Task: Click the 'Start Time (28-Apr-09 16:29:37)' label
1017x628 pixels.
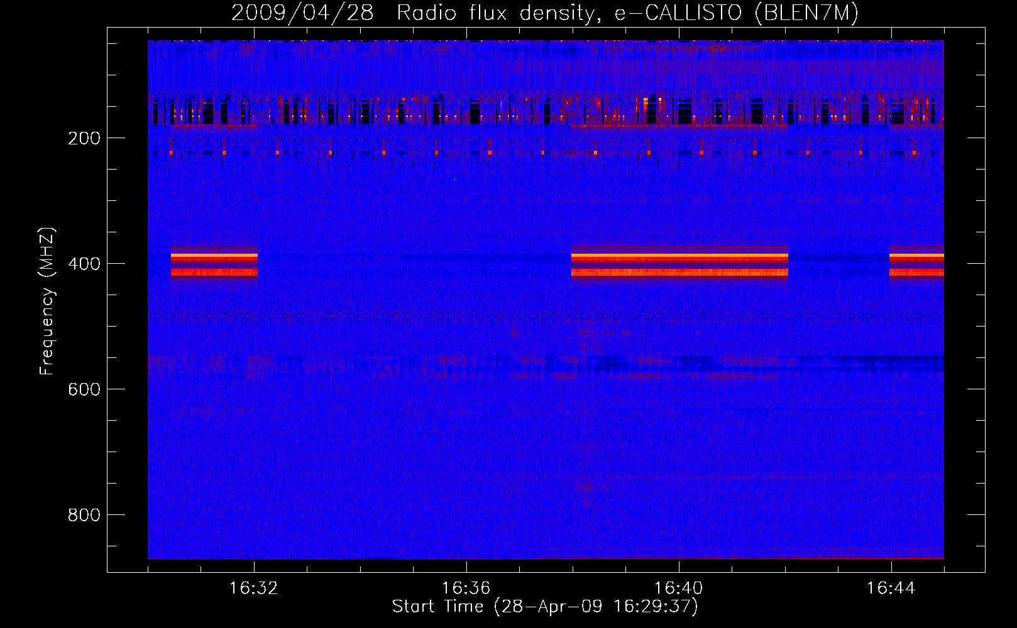Action: 545,607
